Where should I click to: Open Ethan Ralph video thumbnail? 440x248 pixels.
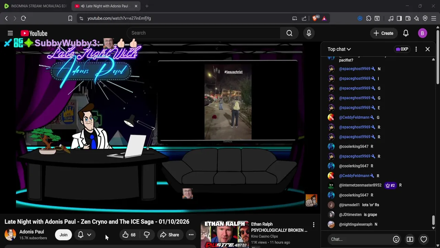(x=224, y=234)
